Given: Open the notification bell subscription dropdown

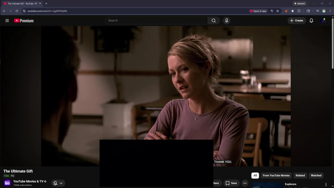Looking at the screenshot, I should (x=58, y=183).
